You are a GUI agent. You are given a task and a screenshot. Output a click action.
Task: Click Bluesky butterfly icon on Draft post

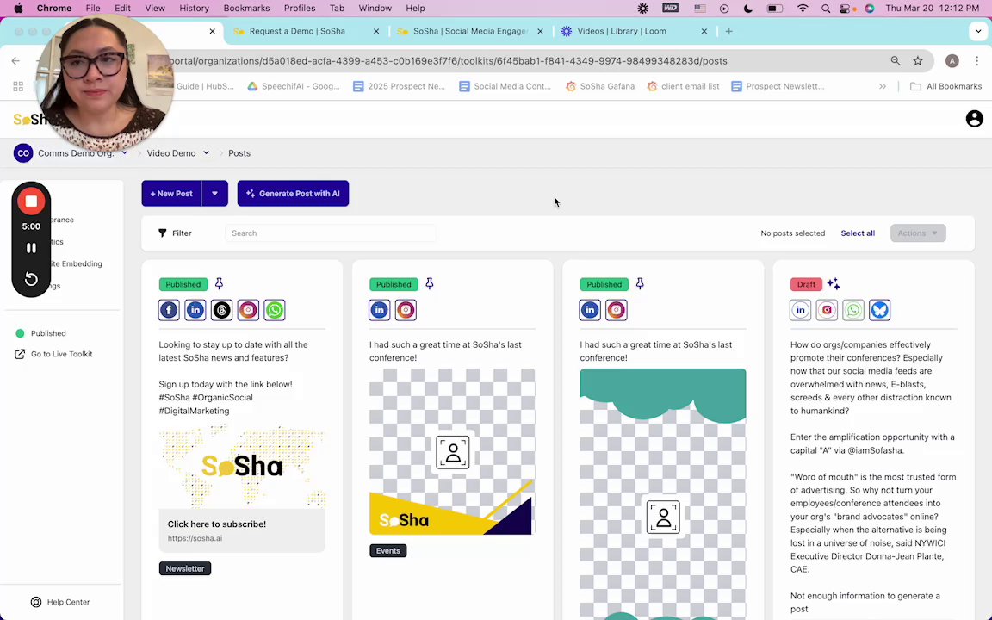click(879, 310)
